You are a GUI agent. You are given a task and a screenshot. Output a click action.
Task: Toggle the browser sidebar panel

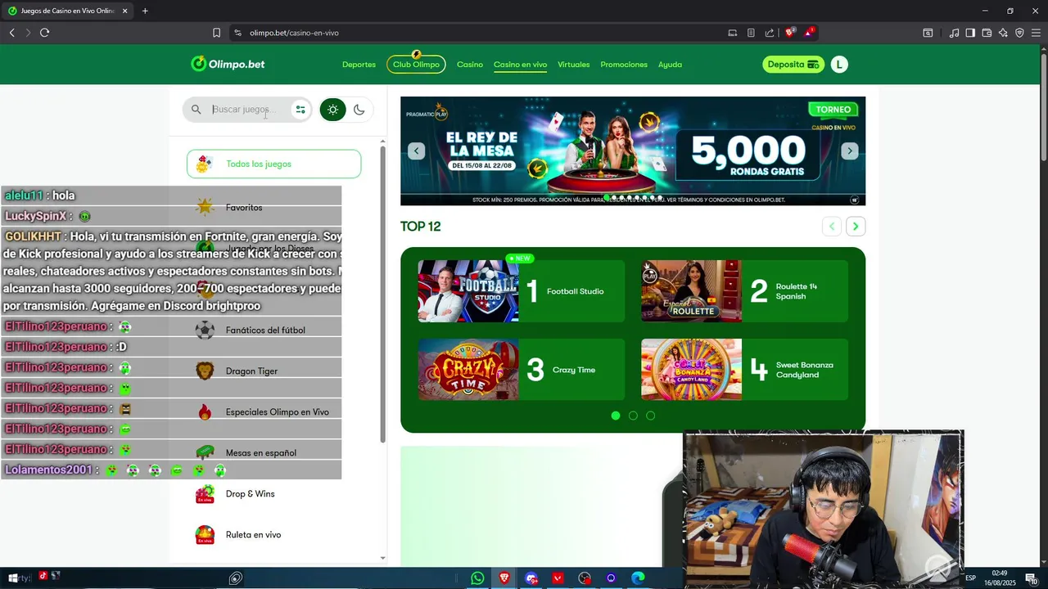[x=970, y=33]
